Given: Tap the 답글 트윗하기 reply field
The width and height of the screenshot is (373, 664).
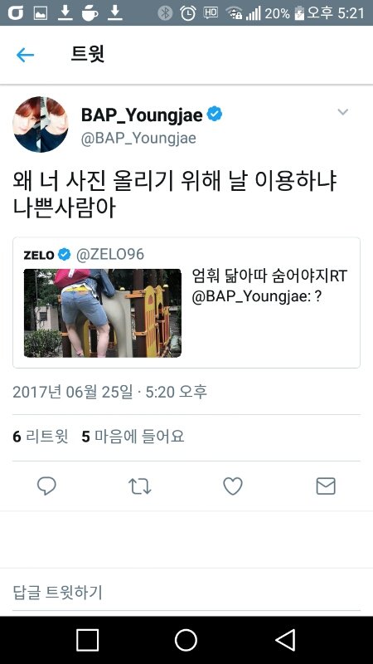Looking at the screenshot, I should [186, 593].
